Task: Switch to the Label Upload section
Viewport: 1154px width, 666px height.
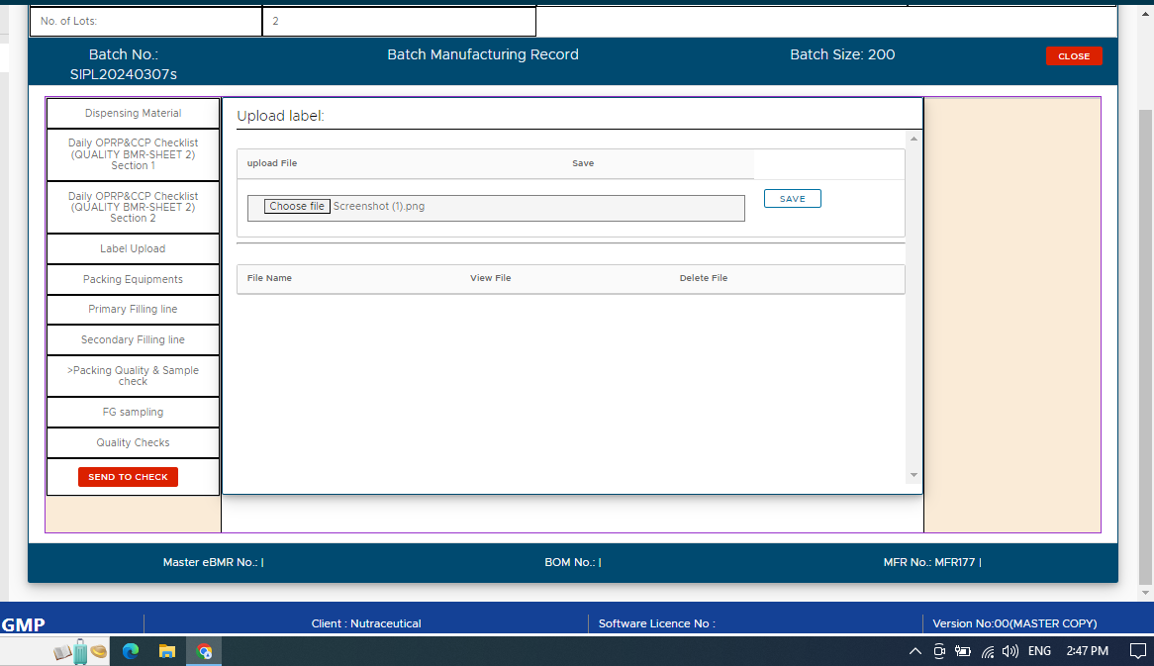Action: (133, 248)
